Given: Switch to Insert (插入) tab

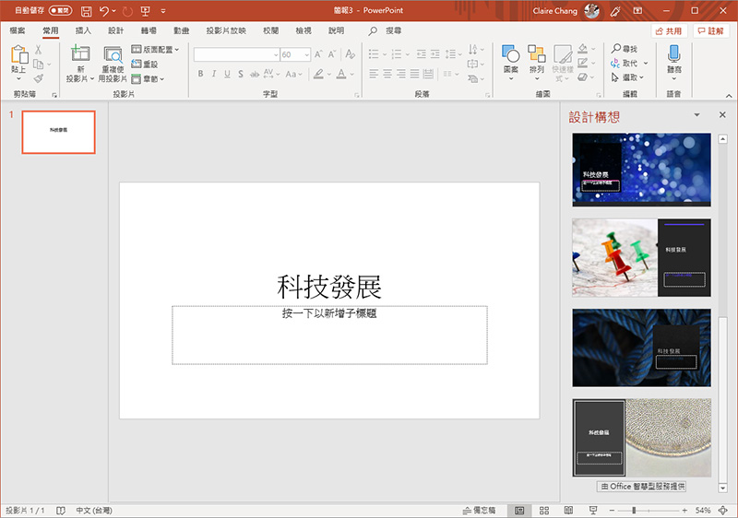Looking at the screenshot, I should (83, 31).
